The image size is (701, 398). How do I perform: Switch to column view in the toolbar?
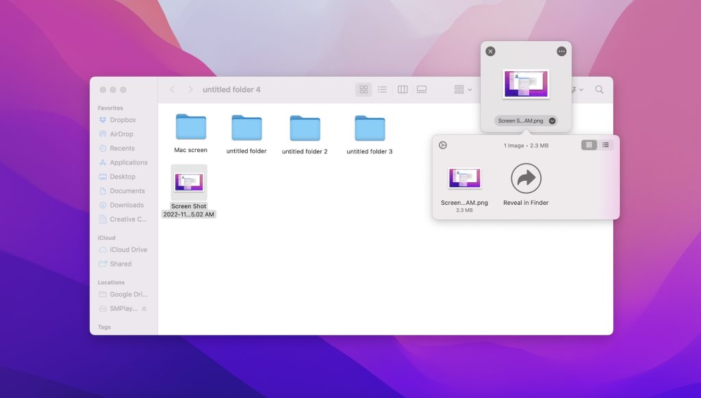[x=403, y=89]
